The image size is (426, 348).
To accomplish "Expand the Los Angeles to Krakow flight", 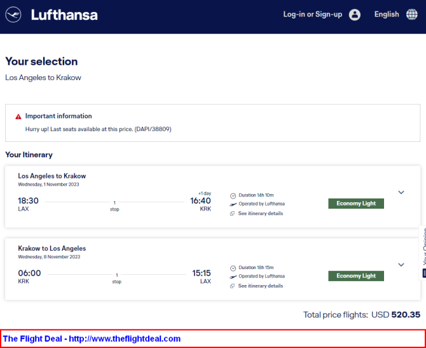I will (x=401, y=192).
